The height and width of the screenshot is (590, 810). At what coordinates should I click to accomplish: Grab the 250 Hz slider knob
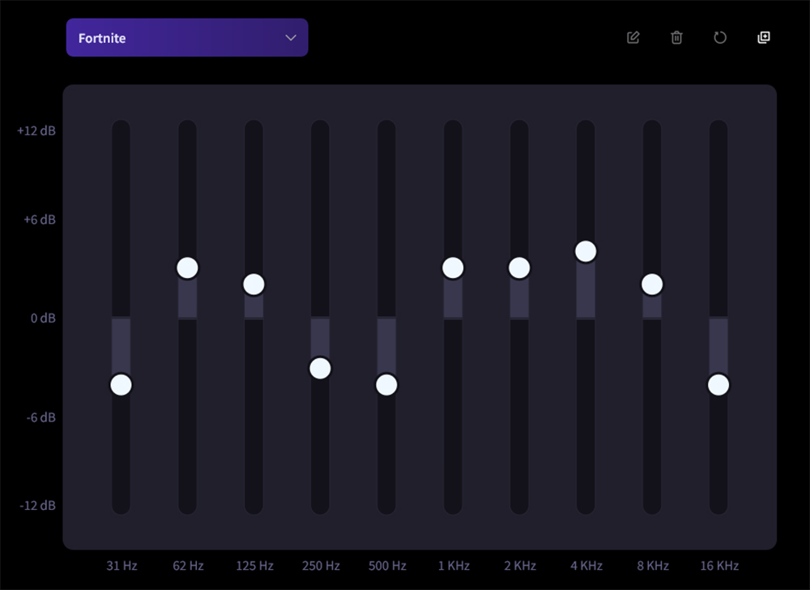coord(320,368)
